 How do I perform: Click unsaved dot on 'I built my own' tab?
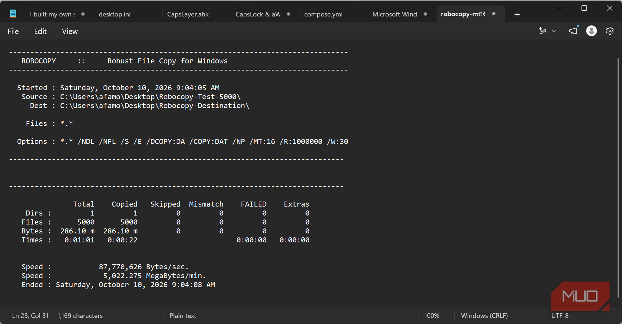pos(83,14)
